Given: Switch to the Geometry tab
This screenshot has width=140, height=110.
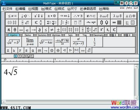Looking at the screenshot, I should [99, 35].
